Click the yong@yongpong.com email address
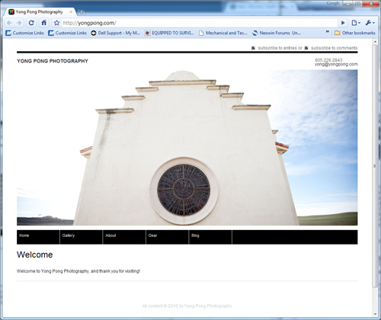 coord(336,64)
